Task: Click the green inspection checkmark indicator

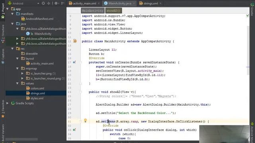Action: pos(247,15)
